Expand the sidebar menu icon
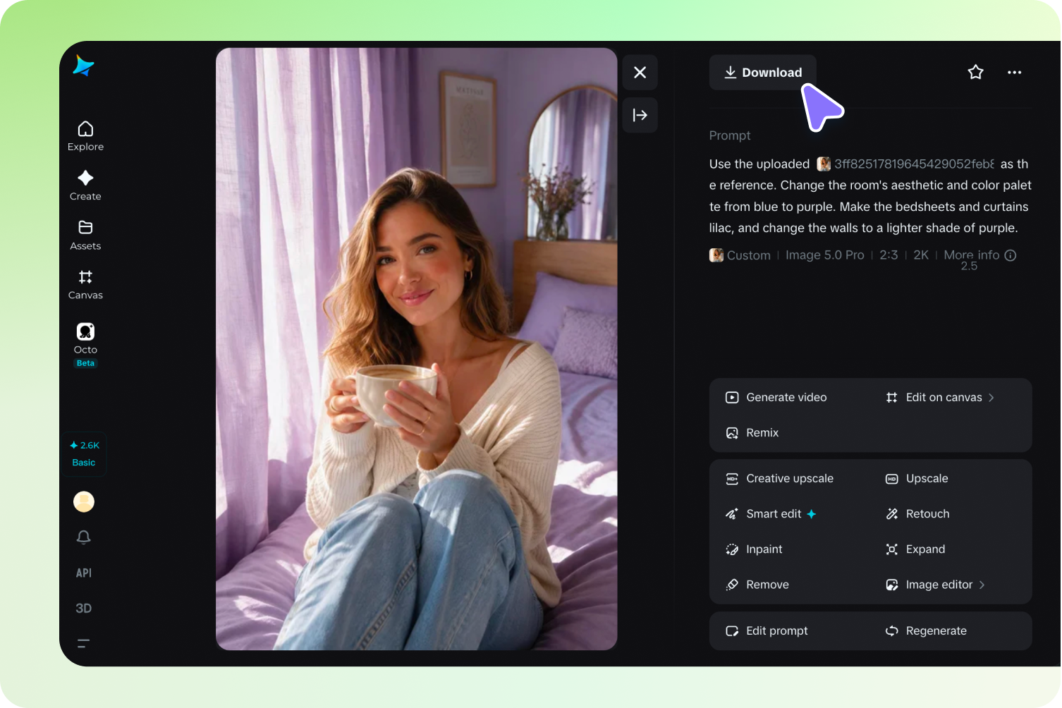1062x708 pixels. tap(84, 643)
